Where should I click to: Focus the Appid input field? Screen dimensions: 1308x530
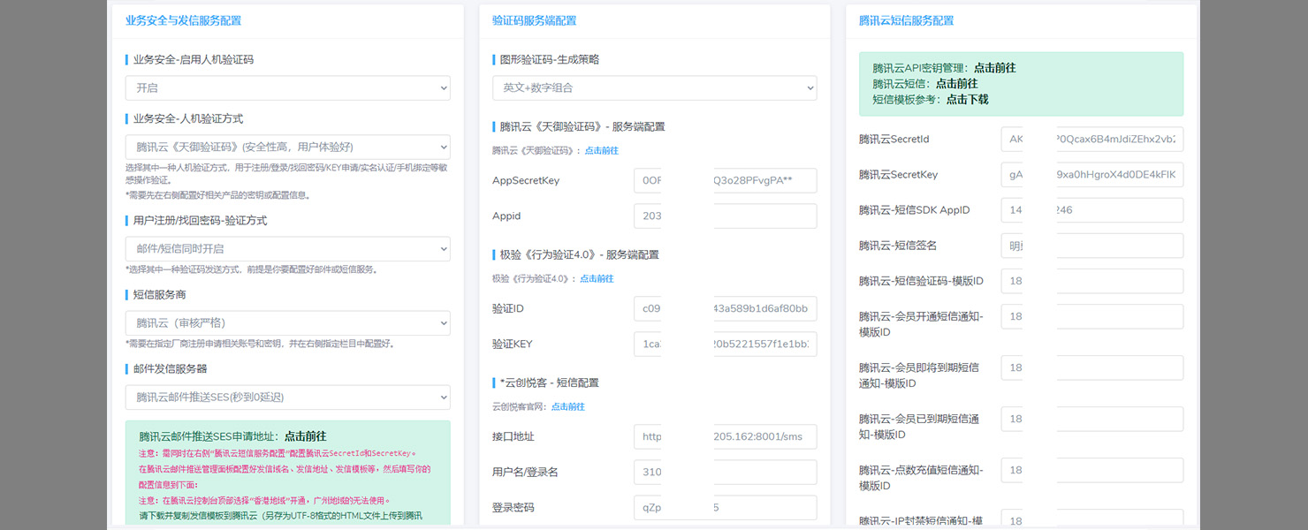tap(725, 216)
